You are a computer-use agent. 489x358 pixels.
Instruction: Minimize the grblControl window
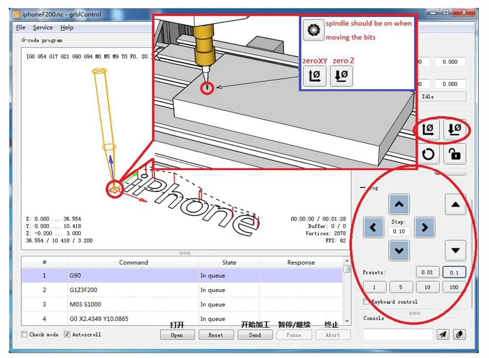click(433, 13)
